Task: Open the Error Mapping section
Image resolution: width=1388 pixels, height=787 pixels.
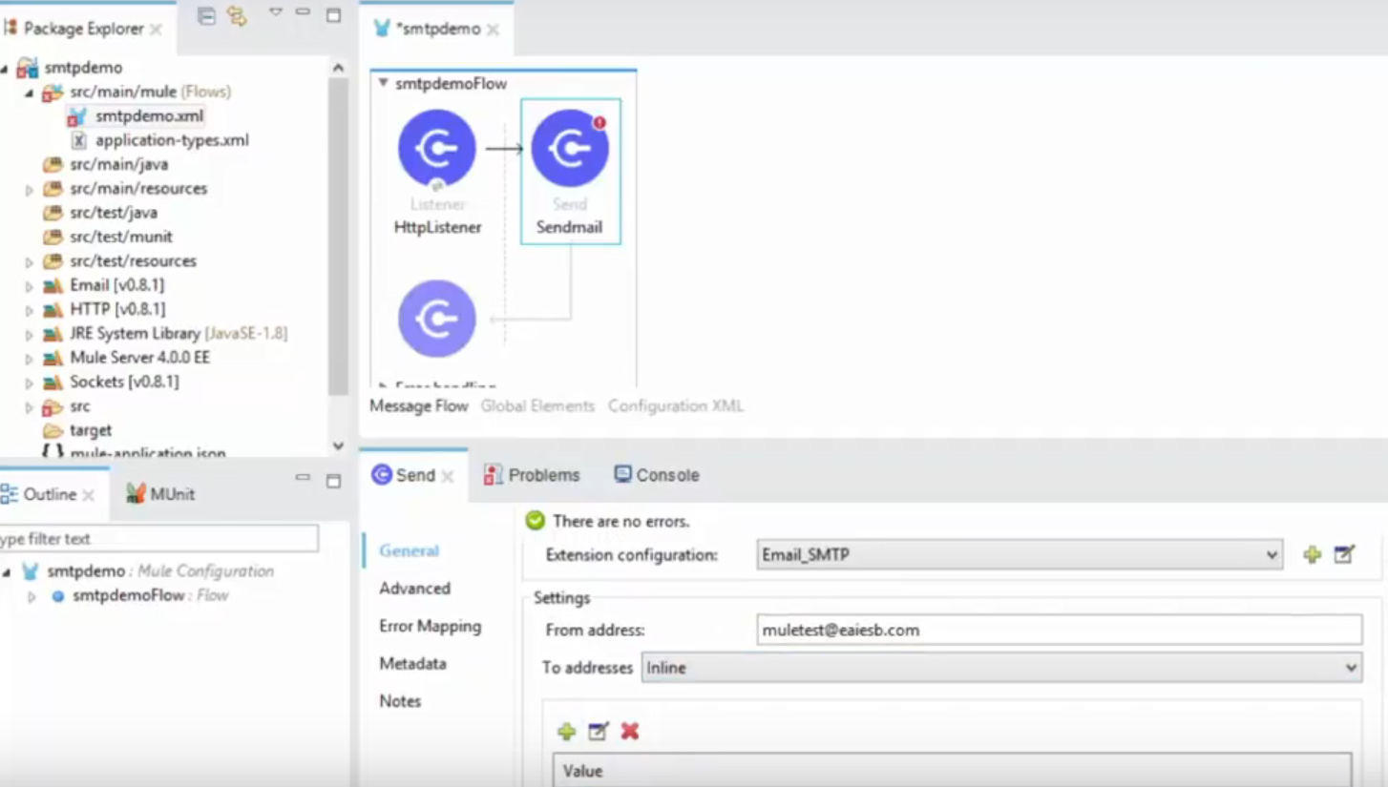Action: point(430,627)
